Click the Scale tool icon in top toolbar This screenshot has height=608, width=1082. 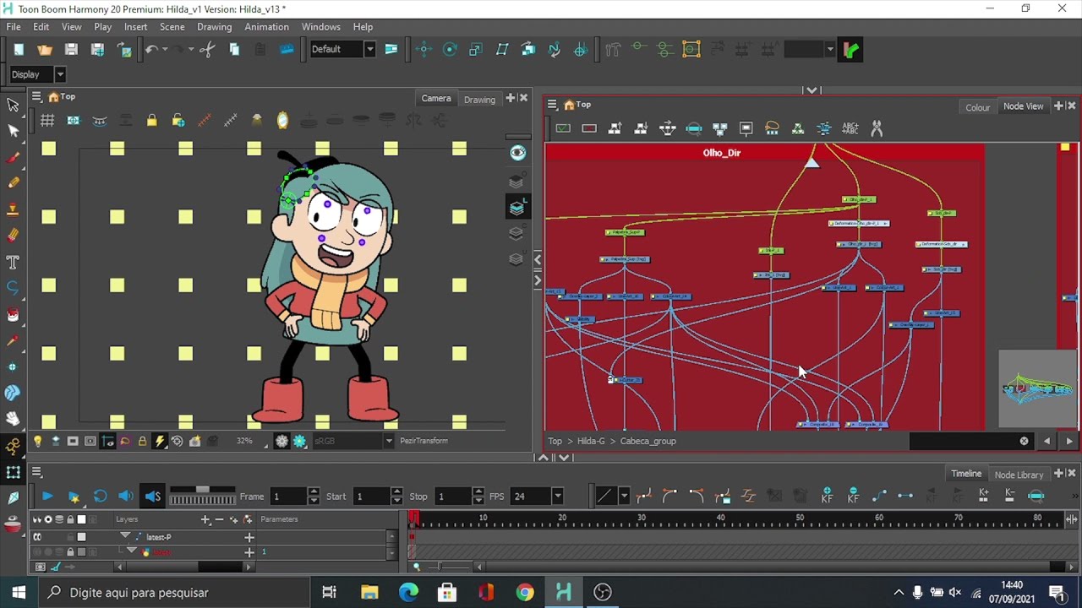(476, 50)
